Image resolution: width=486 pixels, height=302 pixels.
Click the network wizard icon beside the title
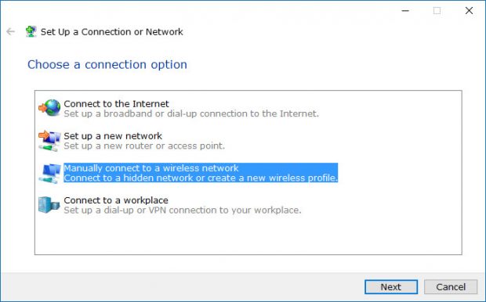click(31, 31)
